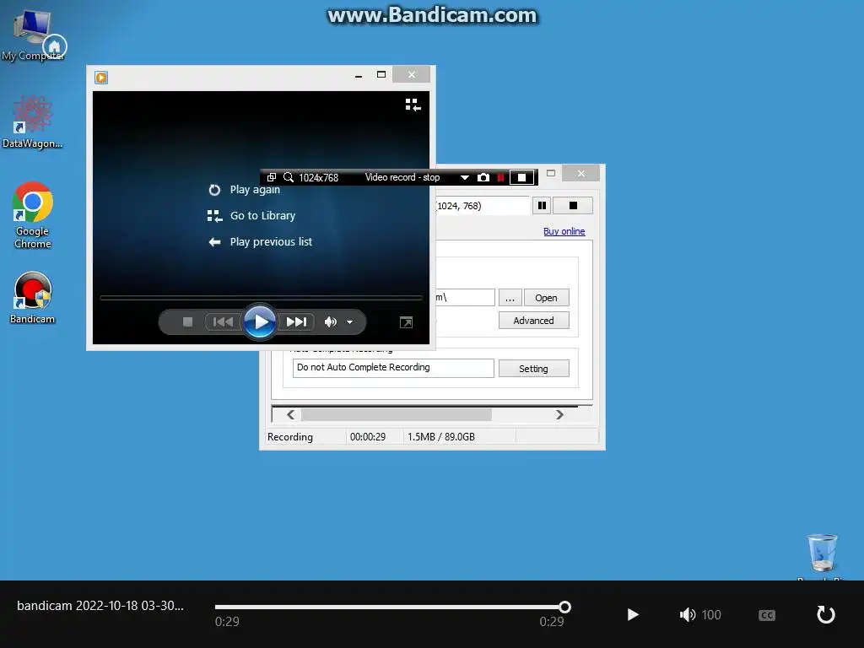Click the 1024x768 size label
Screen dimensions: 864x648
point(318,177)
